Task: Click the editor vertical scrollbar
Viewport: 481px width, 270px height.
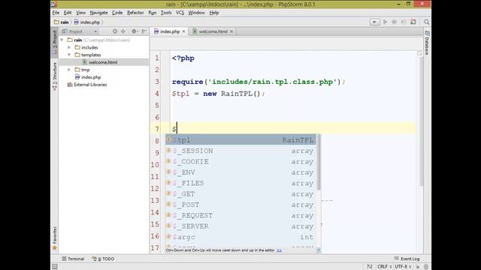Action: 422,121
